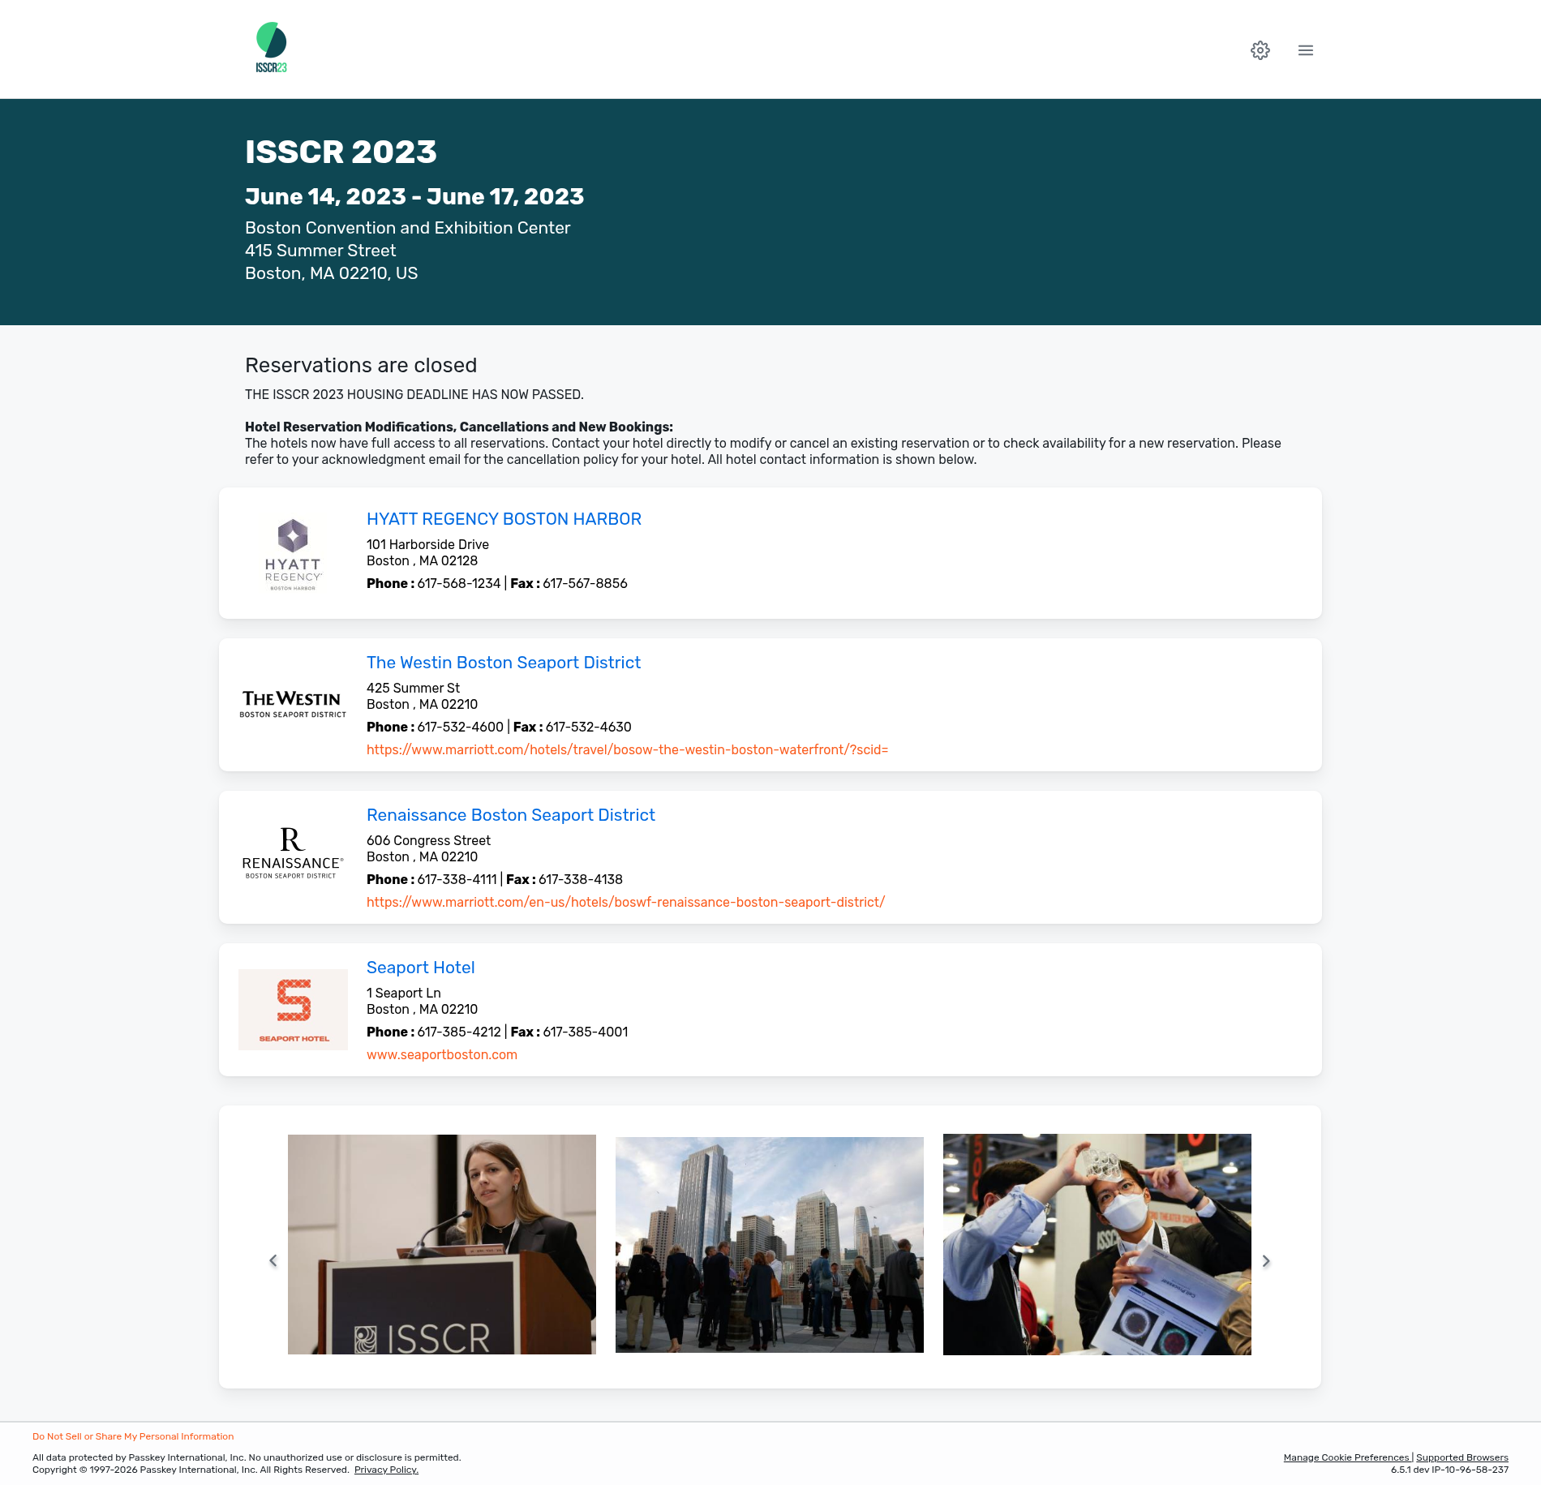Screen dimensions: 1541x1485
Task: Open the settings gear icon
Action: (1260, 50)
